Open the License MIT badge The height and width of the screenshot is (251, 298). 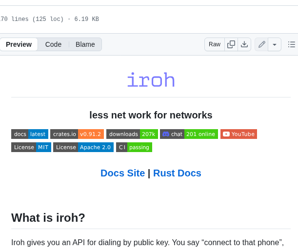pos(31,147)
